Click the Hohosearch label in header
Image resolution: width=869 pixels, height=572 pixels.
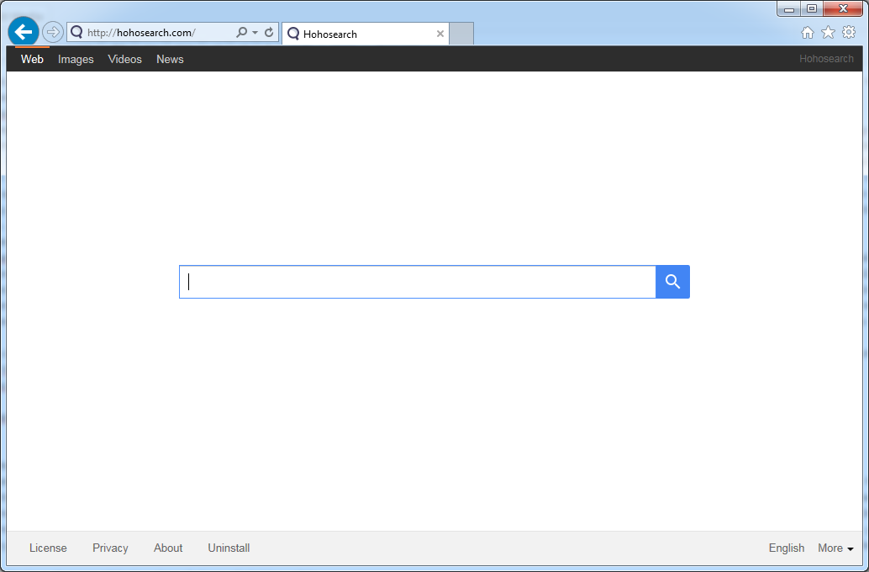(x=826, y=59)
